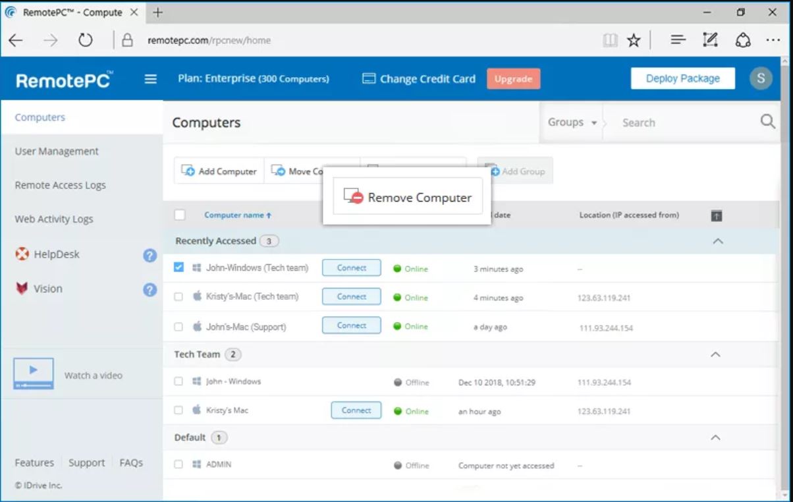
Task: Sort by Computer name column
Action: point(238,215)
